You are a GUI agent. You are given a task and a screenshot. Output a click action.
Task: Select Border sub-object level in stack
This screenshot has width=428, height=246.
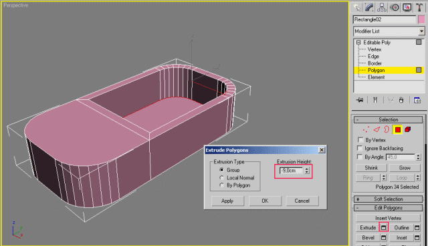pos(374,63)
